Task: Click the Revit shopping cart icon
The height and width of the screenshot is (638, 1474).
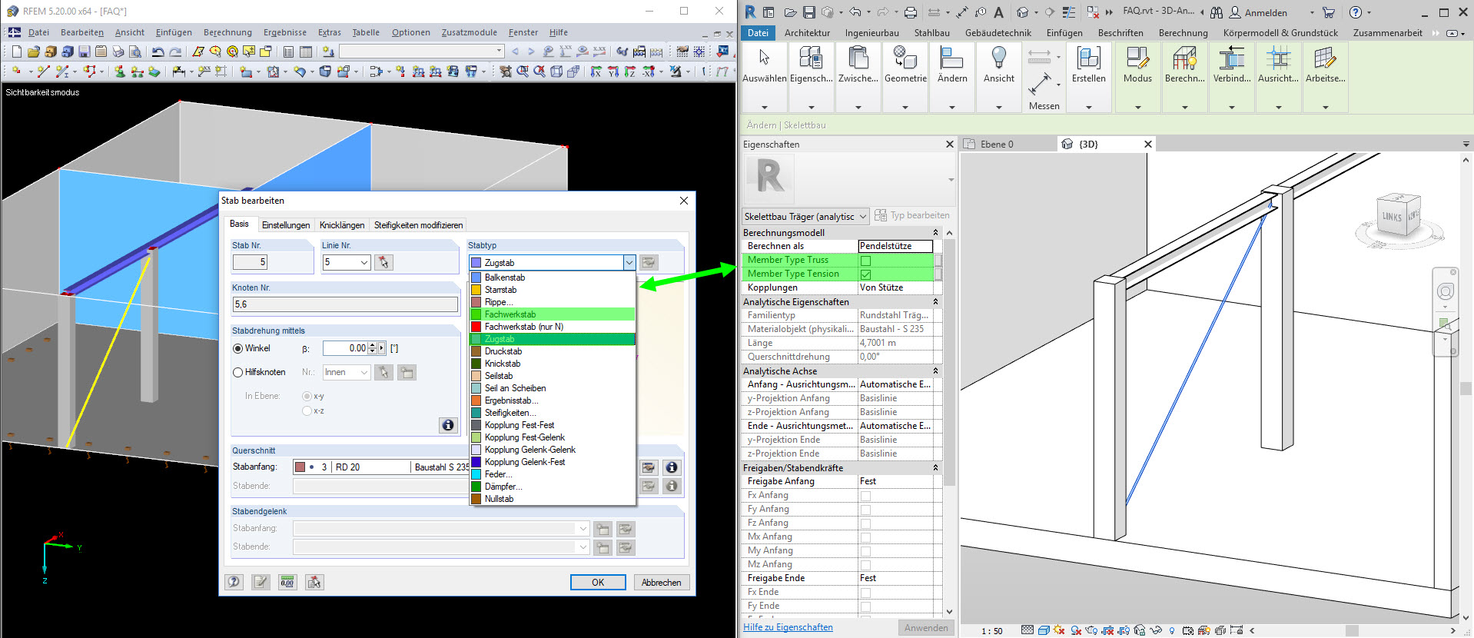Action: (1329, 12)
